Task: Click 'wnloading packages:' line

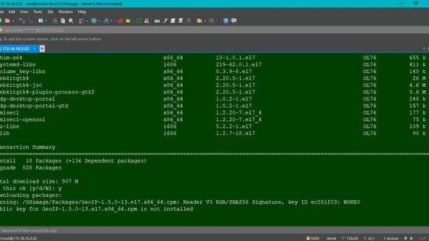Action: [x=31, y=195]
